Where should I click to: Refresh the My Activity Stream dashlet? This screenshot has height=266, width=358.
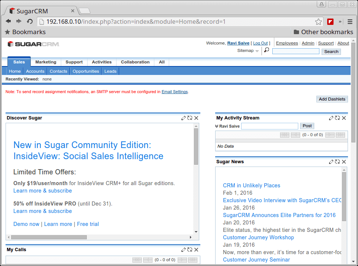(x=338, y=118)
